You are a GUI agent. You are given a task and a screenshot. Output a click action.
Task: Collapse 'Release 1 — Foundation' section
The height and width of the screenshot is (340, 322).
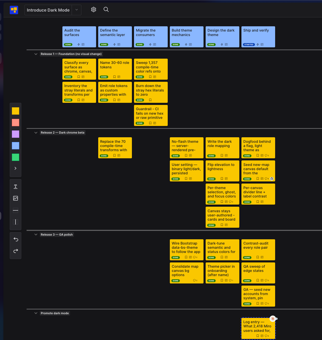pos(36,54)
